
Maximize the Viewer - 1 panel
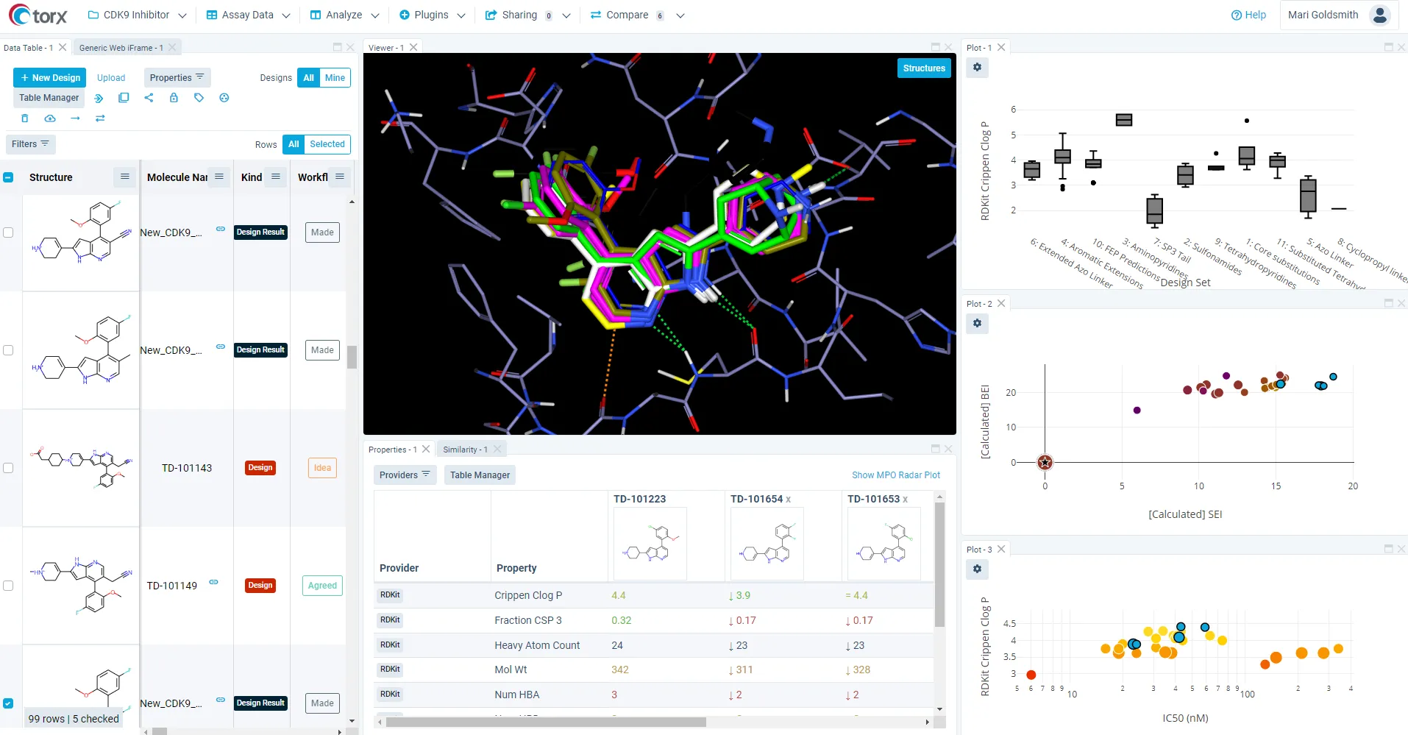pyautogui.click(x=936, y=47)
